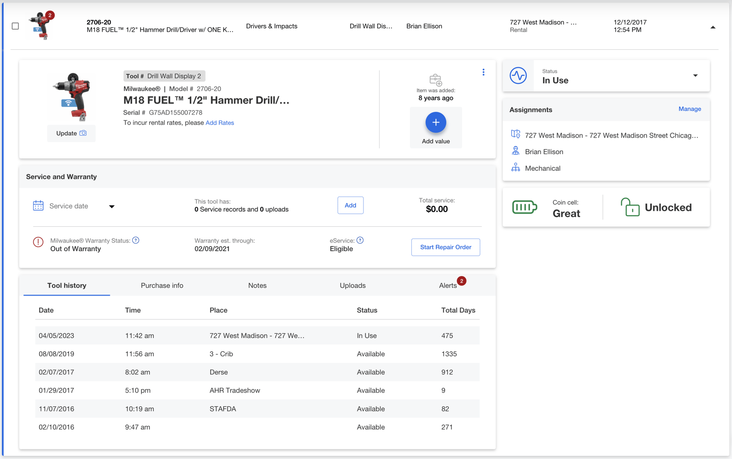Click the location pin icon for 727 West Madison

point(515,135)
